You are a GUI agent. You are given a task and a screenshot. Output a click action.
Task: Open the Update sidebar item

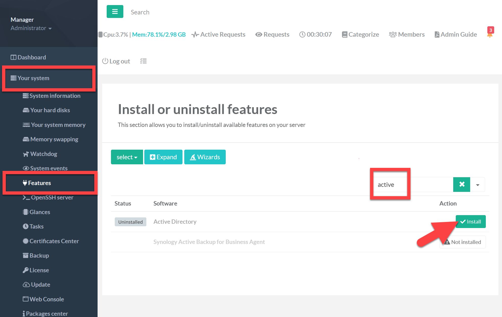pyautogui.click(x=40, y=285)
